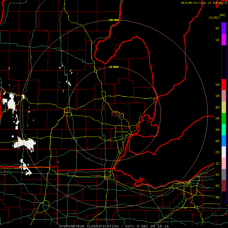Click the DS white legend swatch
The width and height of the screenshot is (228, 228).
[x=224, y=152]
